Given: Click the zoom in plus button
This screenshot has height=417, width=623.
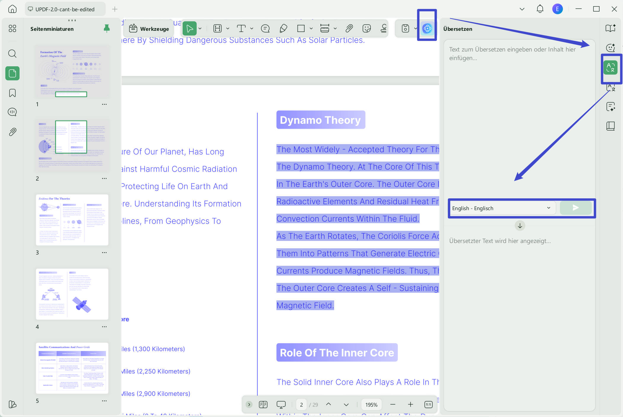Looking at the screenshot, I should coord(410,404).
